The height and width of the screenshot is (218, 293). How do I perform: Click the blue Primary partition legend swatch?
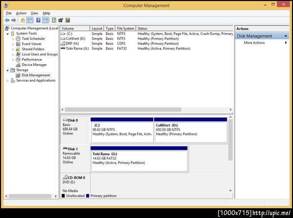tap(87, 196)
